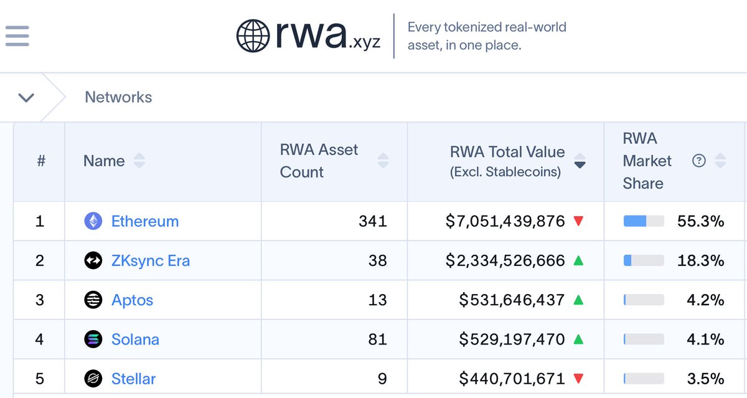Sort by the # column header
747x398 pixels.
pos(41,161)
